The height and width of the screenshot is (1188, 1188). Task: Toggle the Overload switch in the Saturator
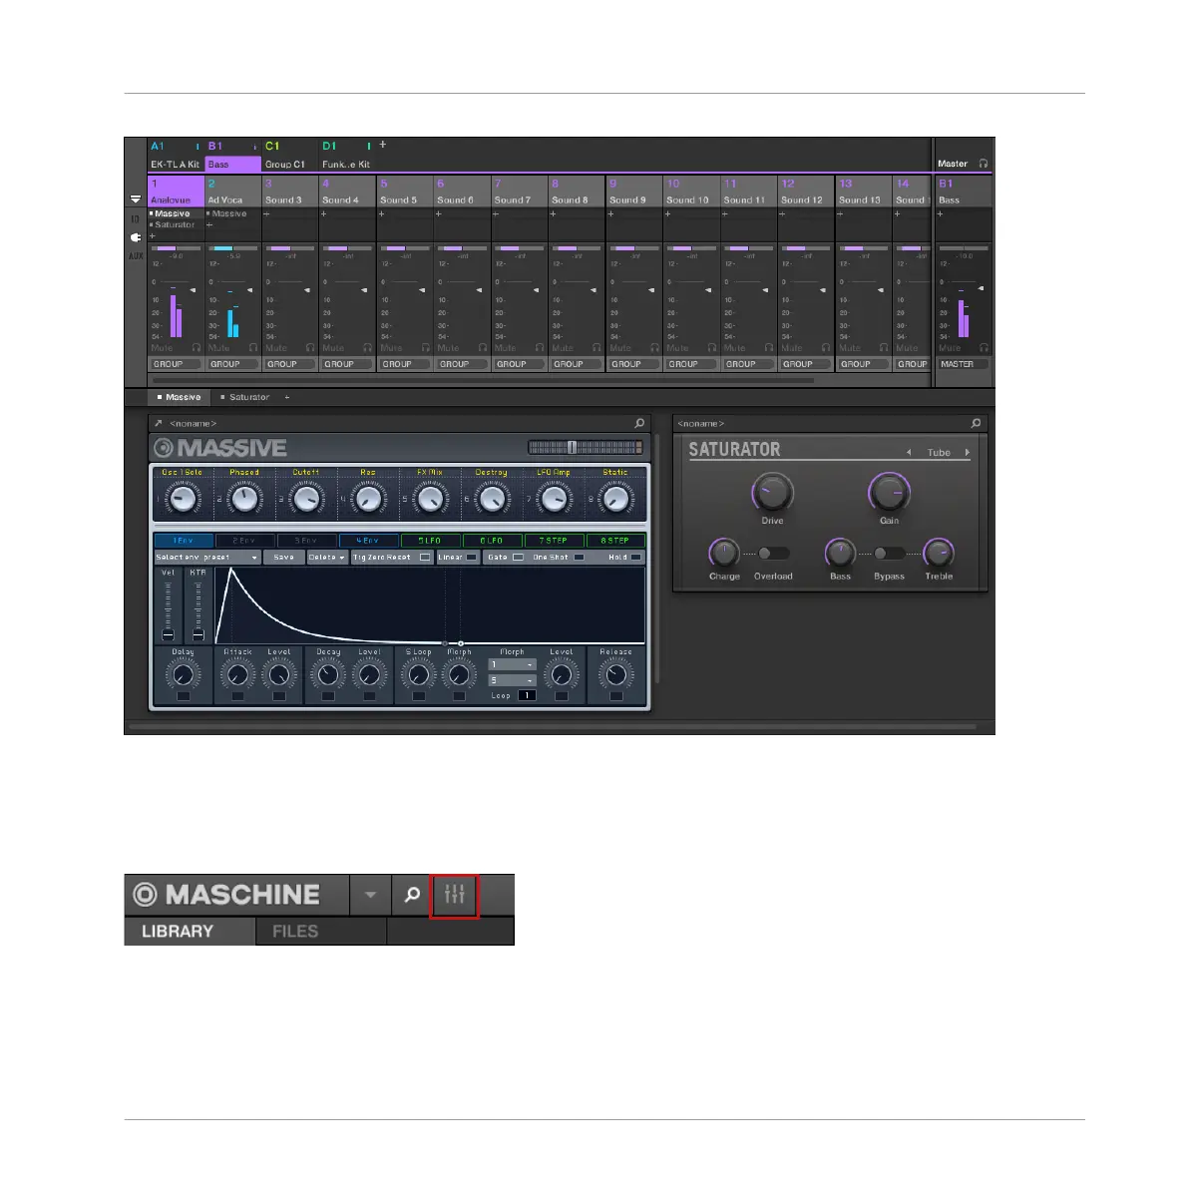pos(773,553)
